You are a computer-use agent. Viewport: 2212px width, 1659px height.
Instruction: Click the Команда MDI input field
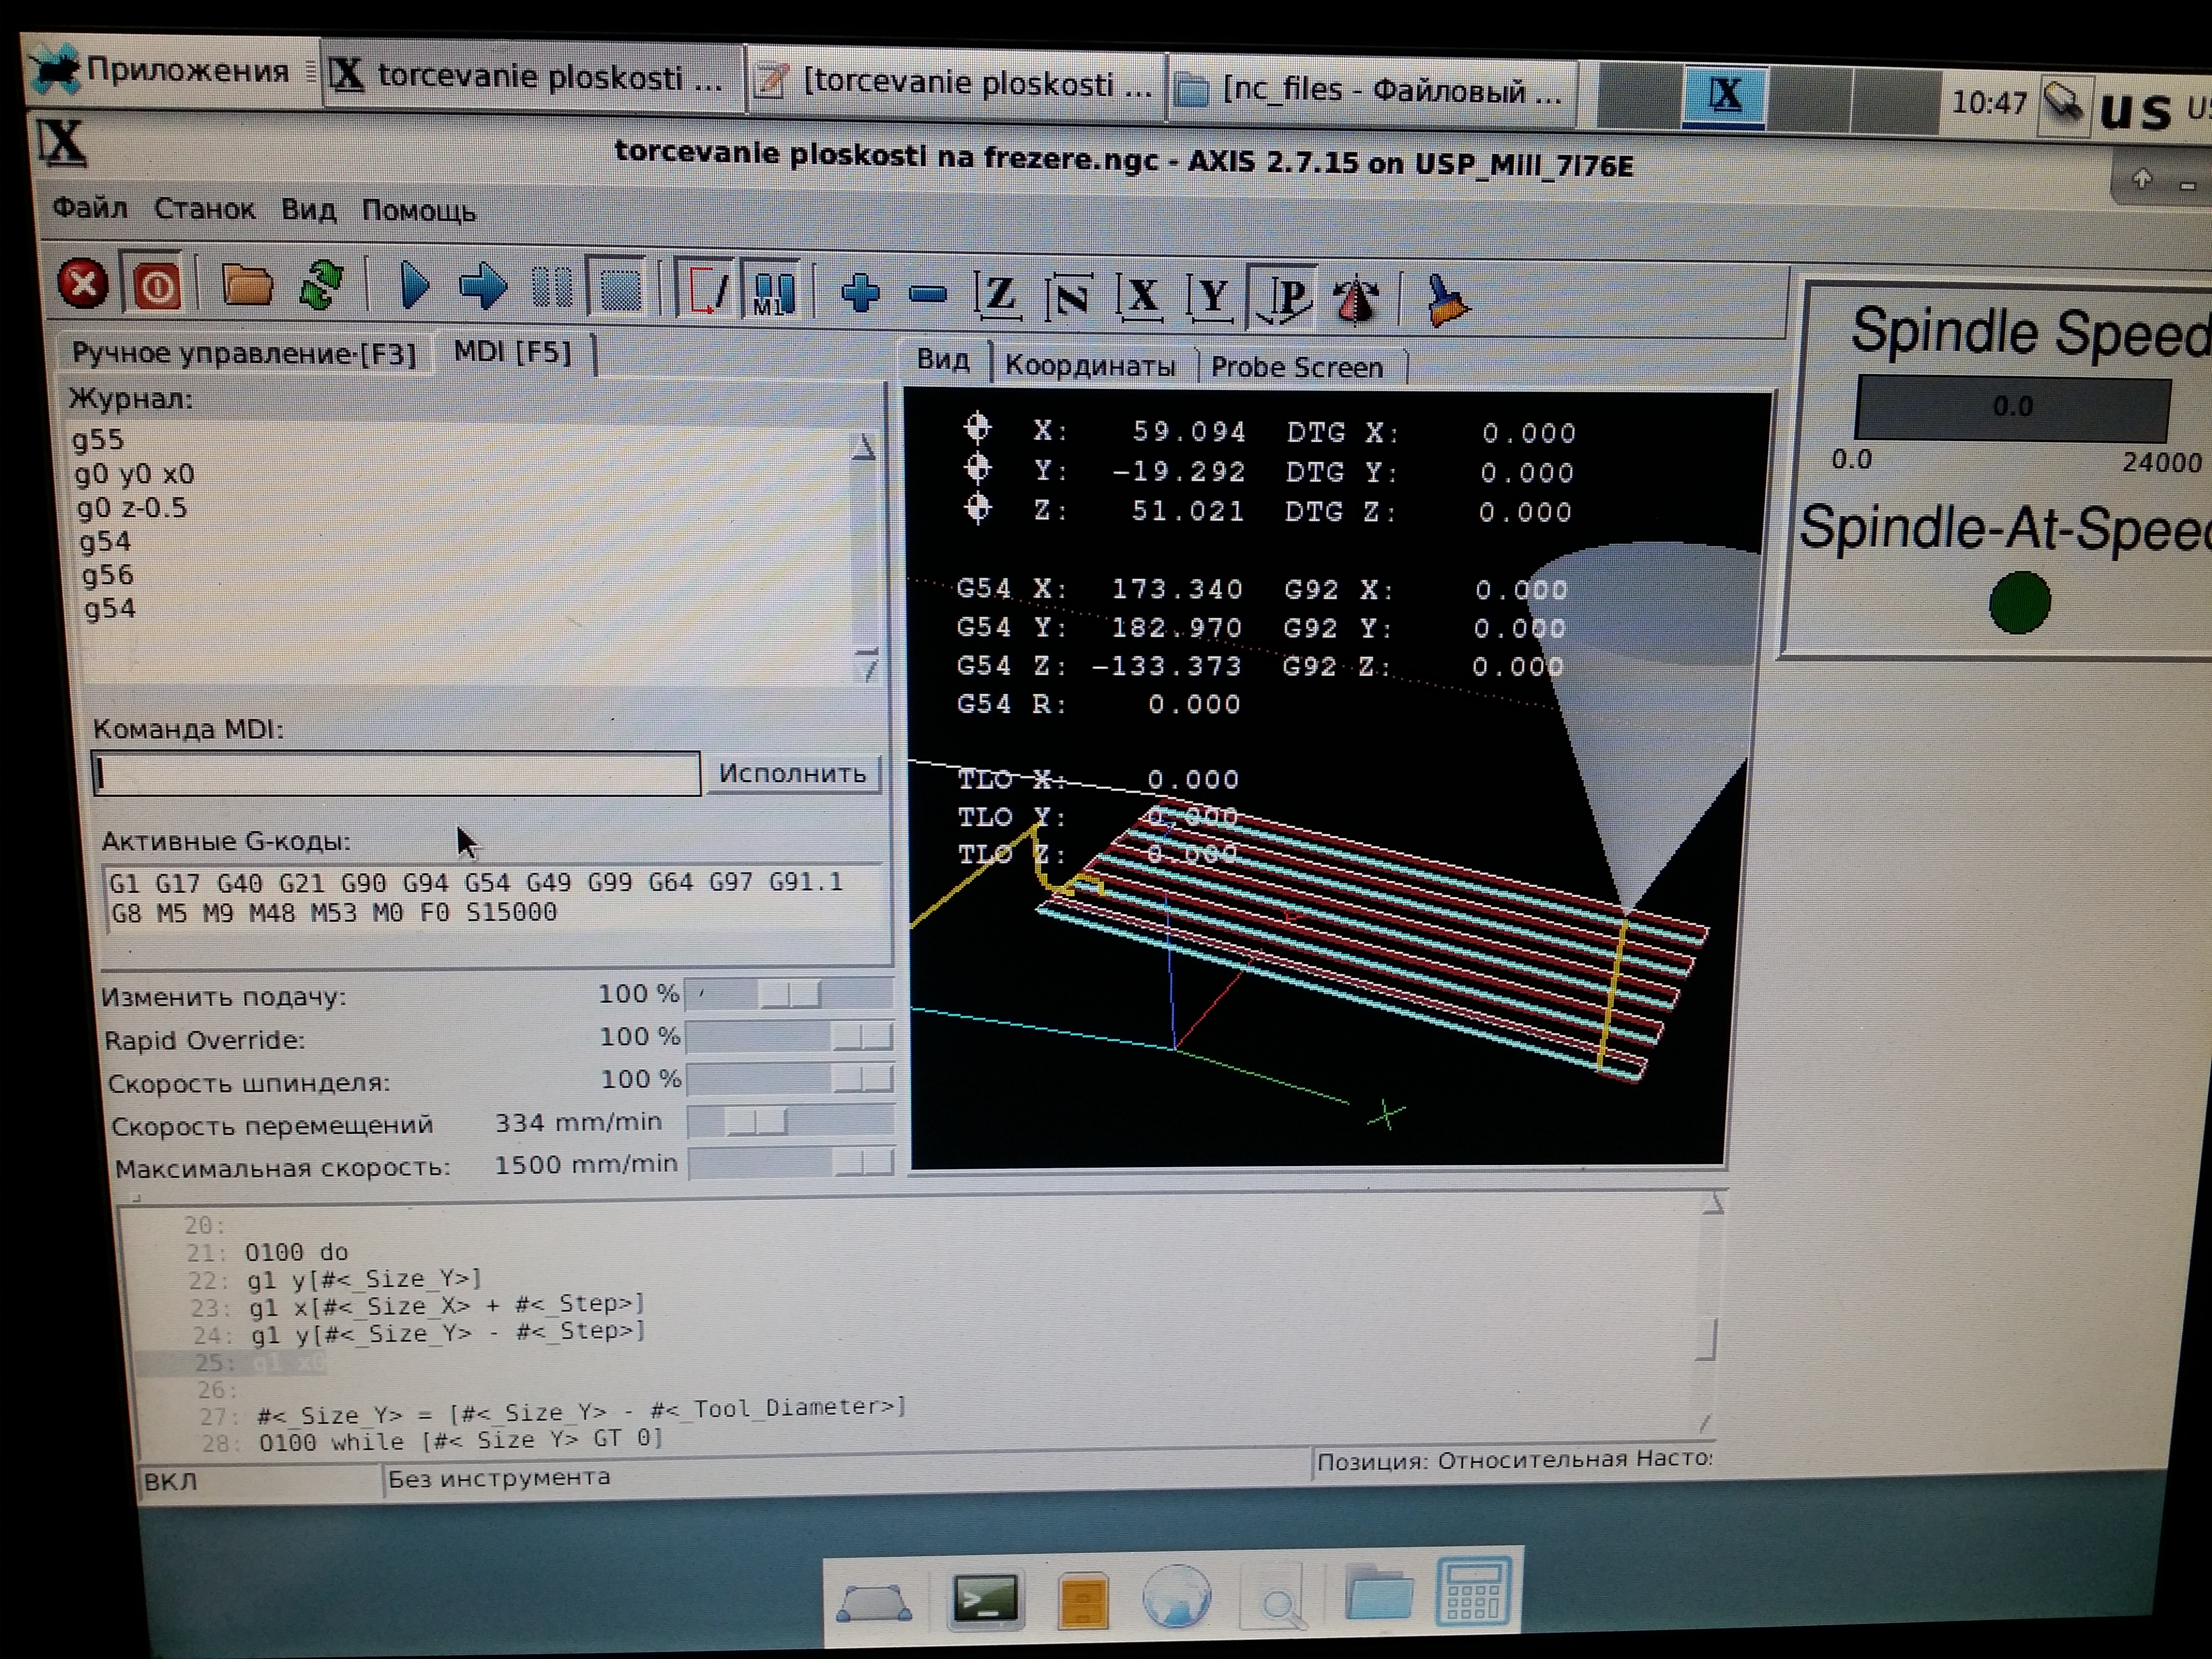(396, 773)
